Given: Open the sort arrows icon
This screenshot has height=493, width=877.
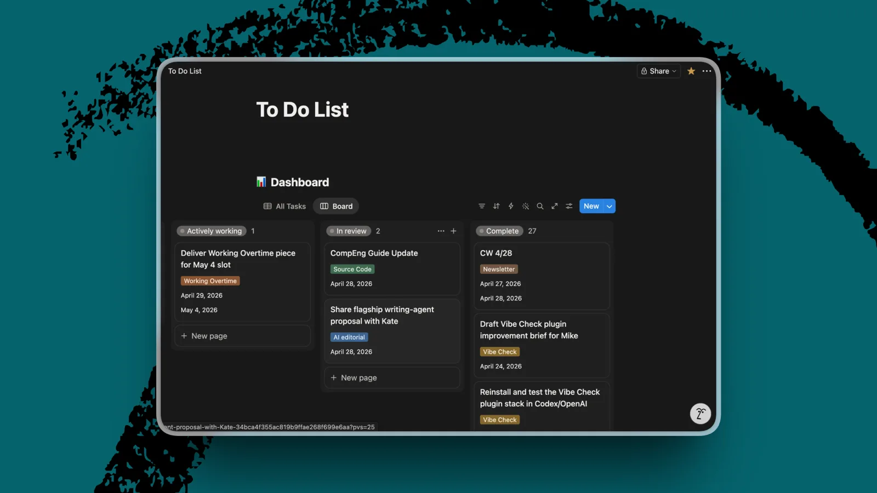Looking at the screenshot, I should click(496, 206).
